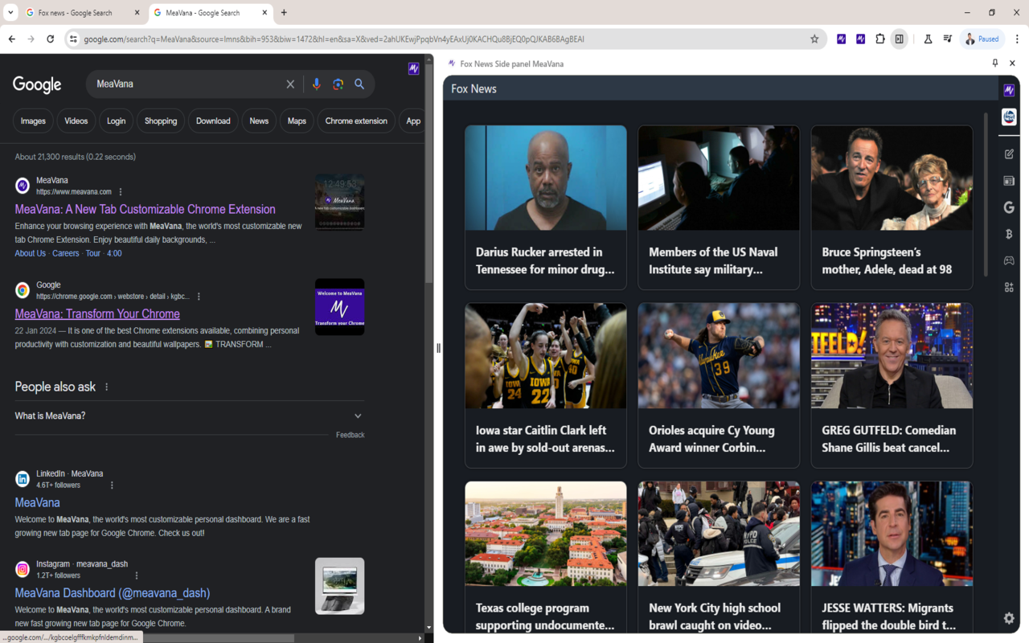Clear the Google search box text
This screenshot has height=643, width=1029.
pos(290,84)
